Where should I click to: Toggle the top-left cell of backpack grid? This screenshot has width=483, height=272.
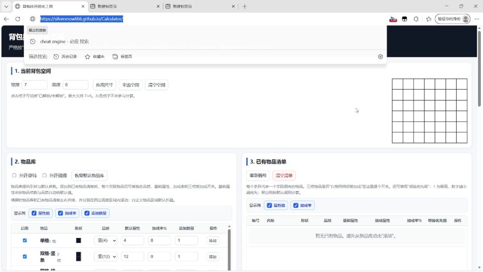(398, 84)
